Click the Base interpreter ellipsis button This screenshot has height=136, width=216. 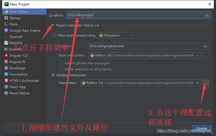click(x=206, y=55)
